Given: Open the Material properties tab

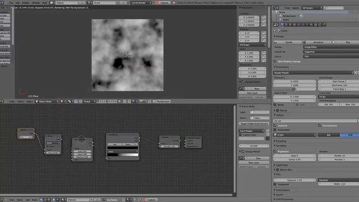Looking at the screenshot, I should point(311,25).
